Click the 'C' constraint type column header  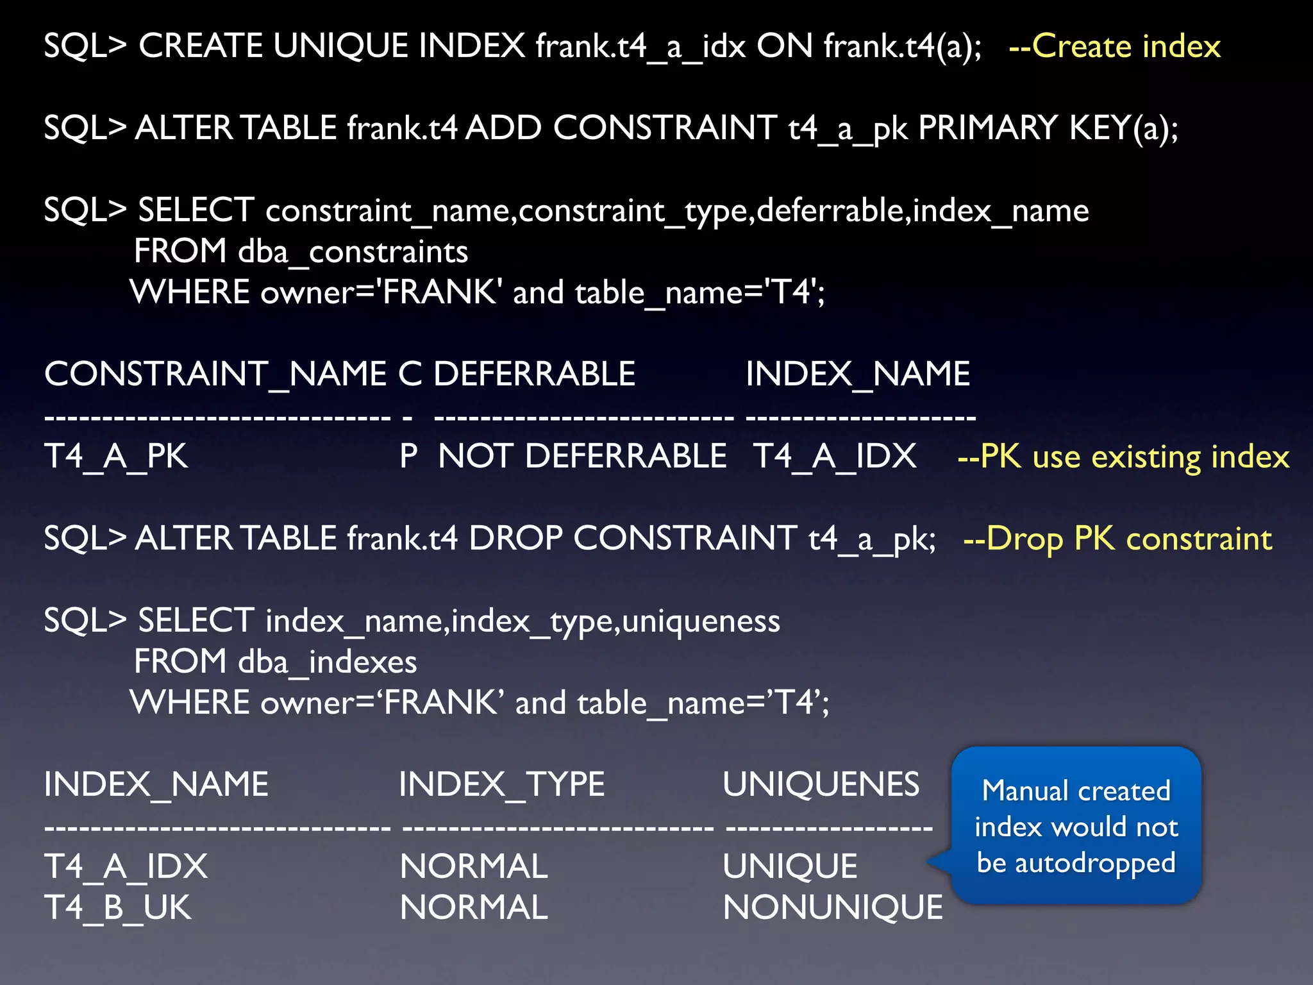(x=410, y=374)
